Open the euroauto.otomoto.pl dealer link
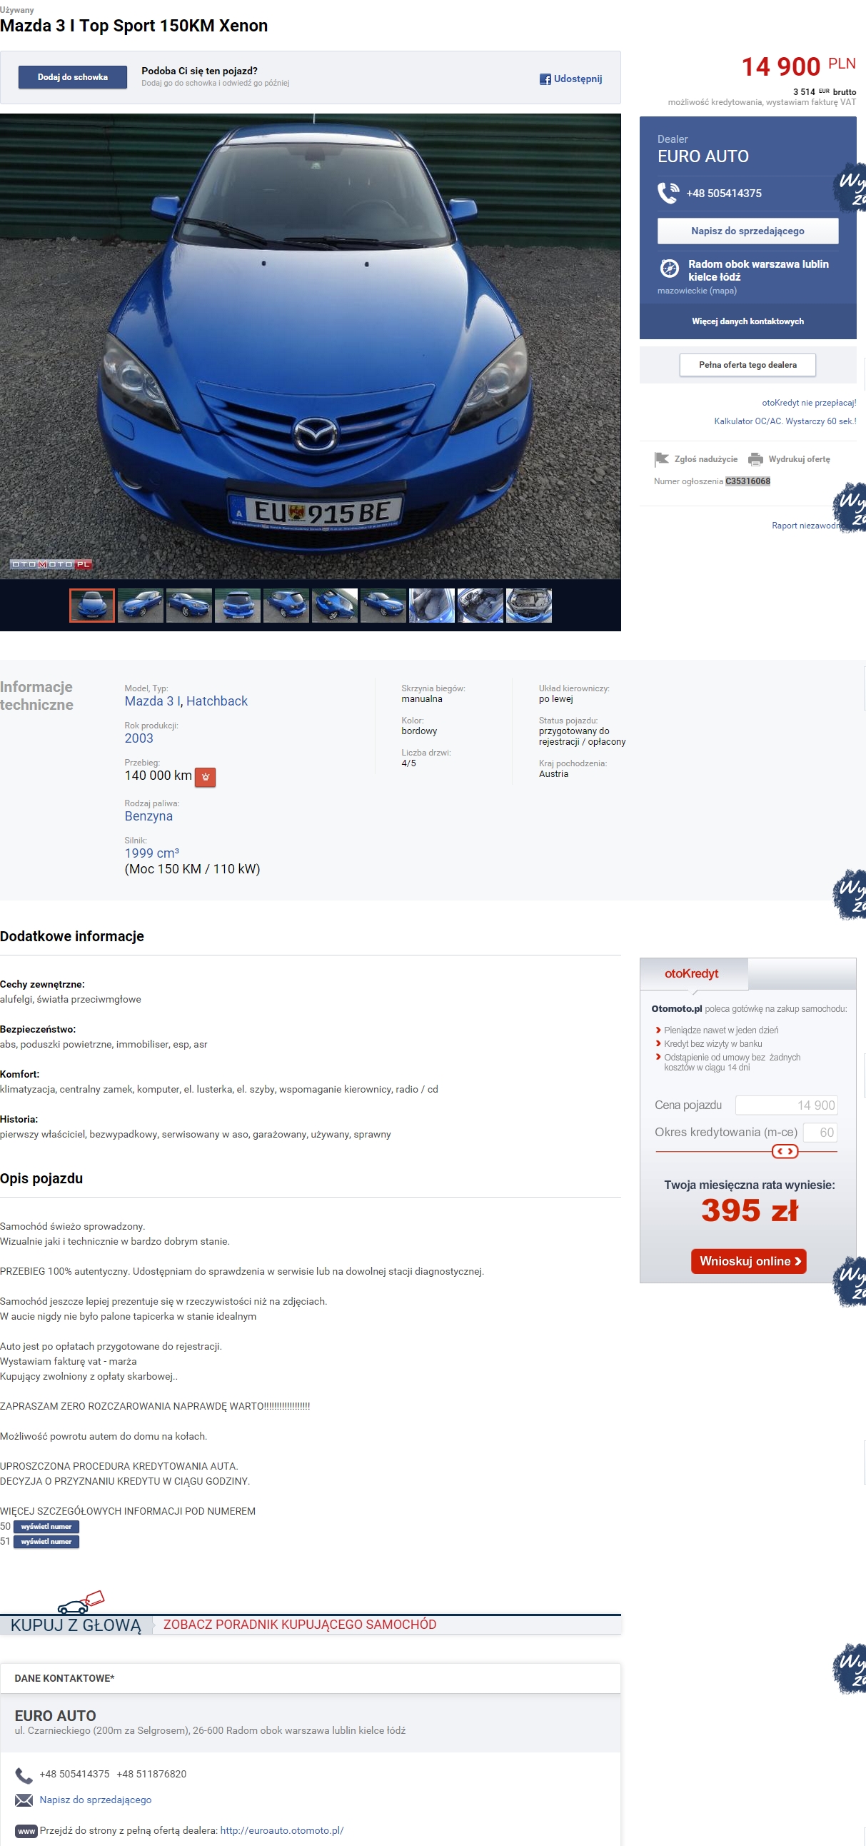The height and width of the screenshot is (1846, 866). [281, 1830]
